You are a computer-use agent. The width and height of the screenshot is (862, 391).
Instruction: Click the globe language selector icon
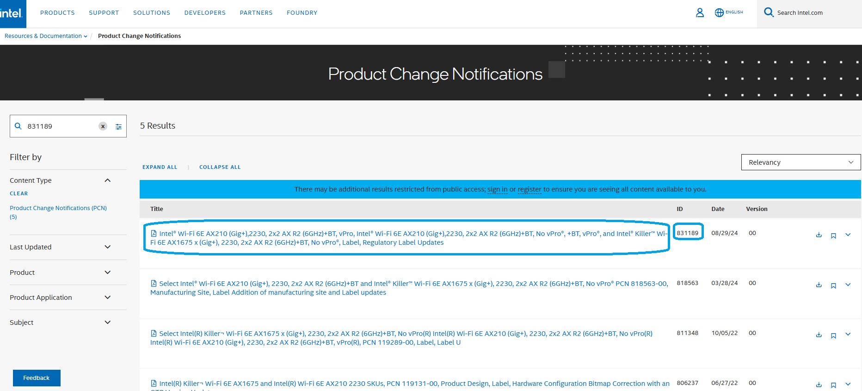click(719, 13)
